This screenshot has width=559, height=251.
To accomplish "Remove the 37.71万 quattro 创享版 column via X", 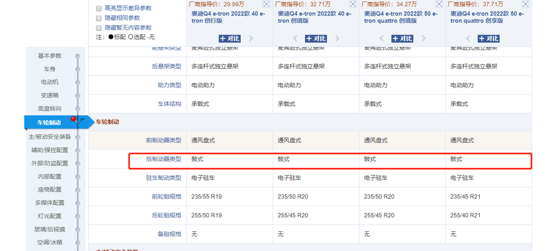I will click(x=525, y=4).
